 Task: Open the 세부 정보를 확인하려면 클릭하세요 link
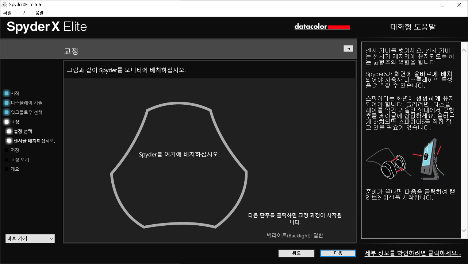413,253
